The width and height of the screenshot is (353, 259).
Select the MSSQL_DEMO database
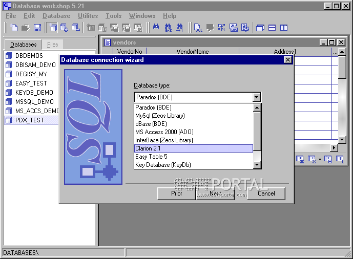[x=34, y=102]
